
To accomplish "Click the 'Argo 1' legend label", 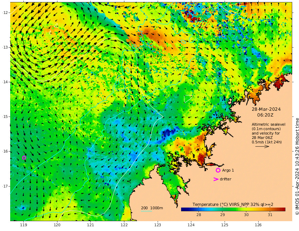I will (228, 170).
